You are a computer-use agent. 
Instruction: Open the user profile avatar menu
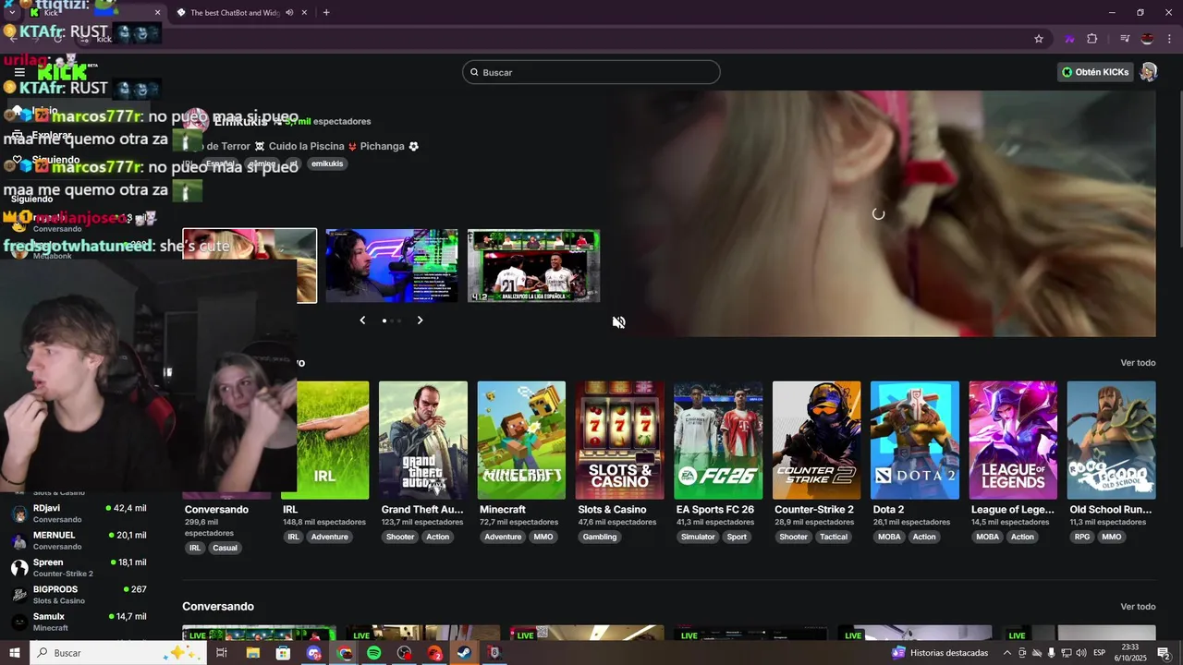click(1149, 72)
